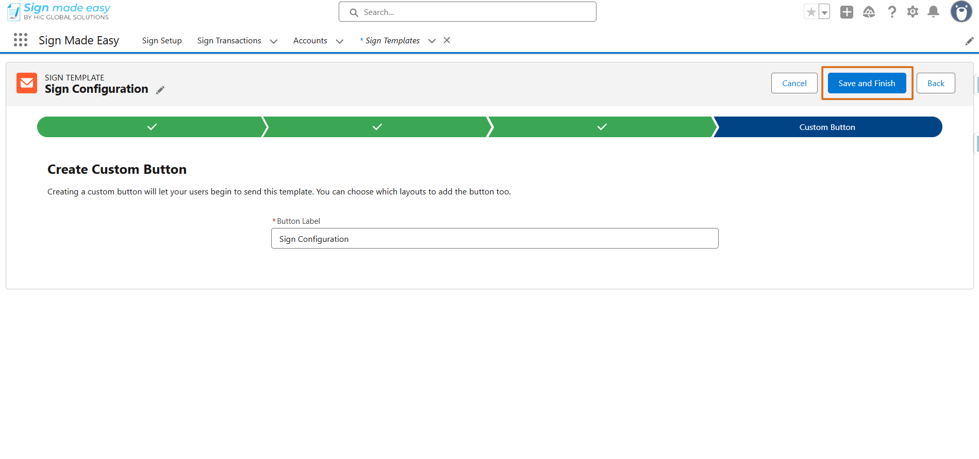The width and height of the screenshot is (979, 459).
Task: Open the App Launcher dots grid
Action: (x=21, y=40)
